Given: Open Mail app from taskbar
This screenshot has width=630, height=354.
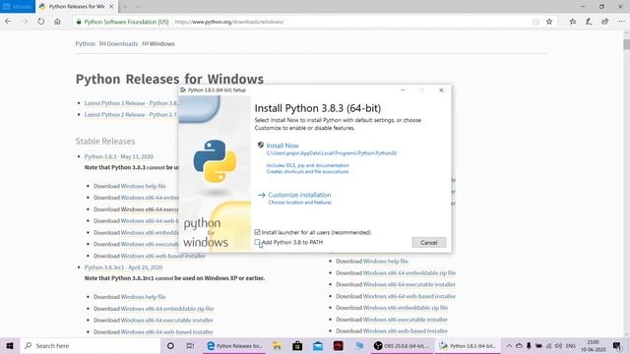Looking at the screenshot, I should point(318,345).
